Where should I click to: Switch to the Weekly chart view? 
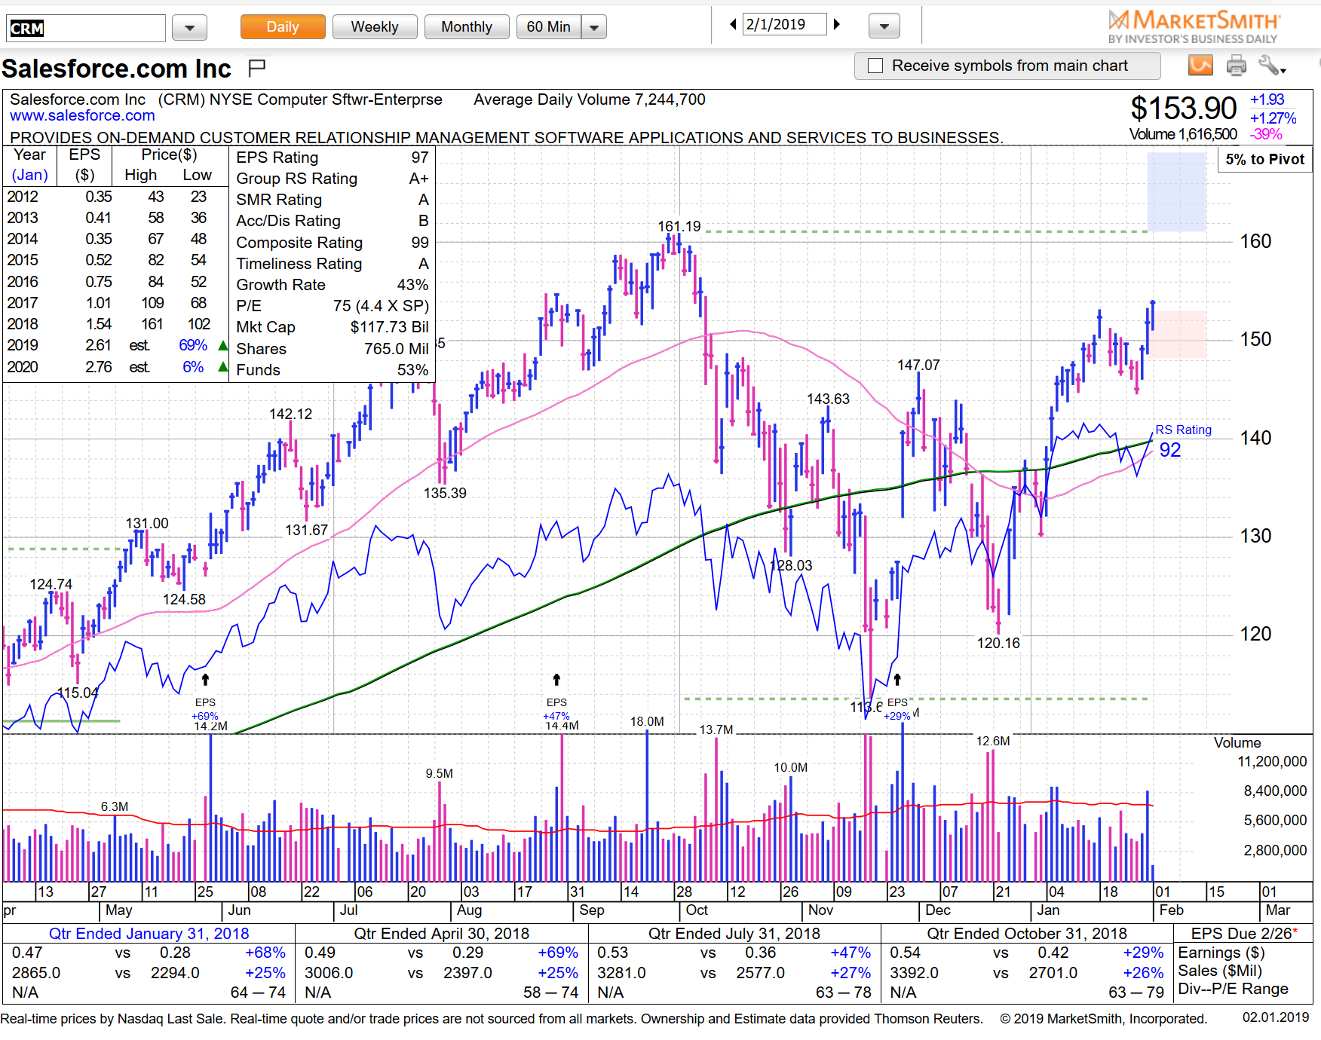pyautogui.click(x=375, y=27)
